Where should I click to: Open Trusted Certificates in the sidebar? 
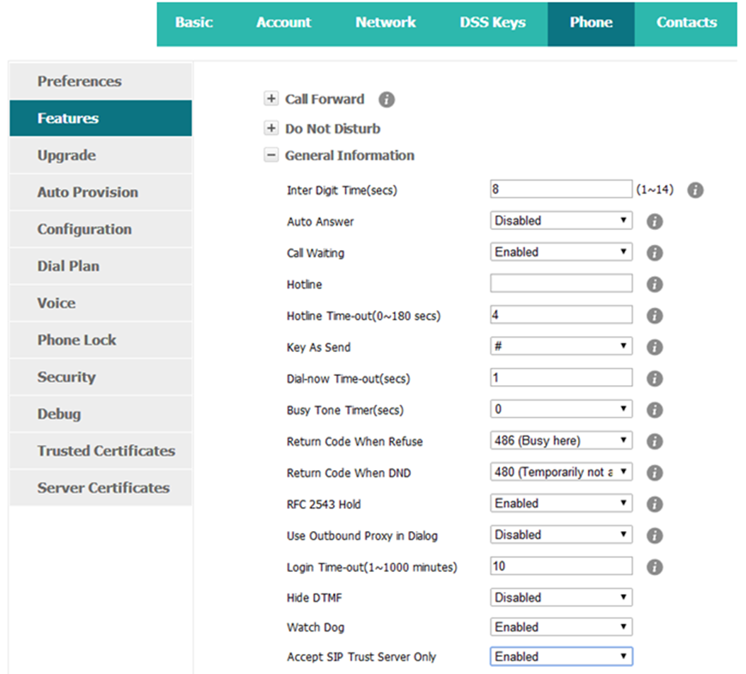point(101,451)
